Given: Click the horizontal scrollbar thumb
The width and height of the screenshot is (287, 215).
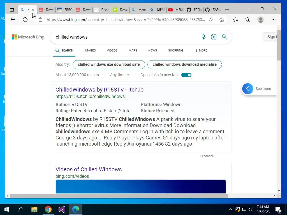Looking at the screenshot, I should 119,196.
